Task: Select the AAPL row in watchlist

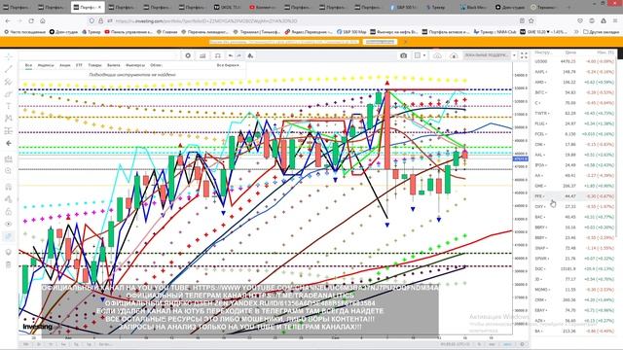Action: pyautogui.click(x=574, y=72)
